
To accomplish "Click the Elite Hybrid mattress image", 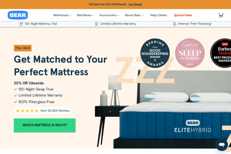I will (x=175, y=121).
